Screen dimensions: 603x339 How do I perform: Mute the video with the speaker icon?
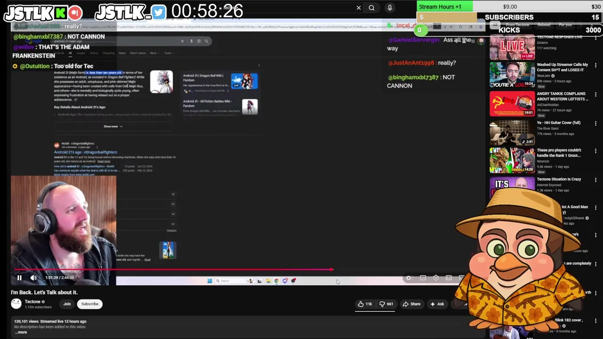click(33, 278)
